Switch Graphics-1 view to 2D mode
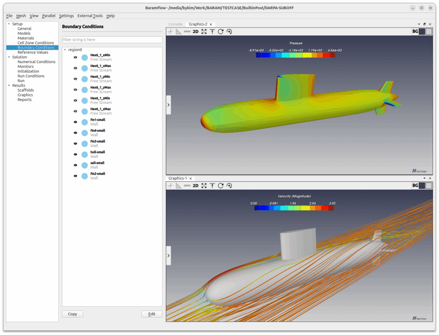Viewport: 439px width, 335px height. tap(195, 186)
